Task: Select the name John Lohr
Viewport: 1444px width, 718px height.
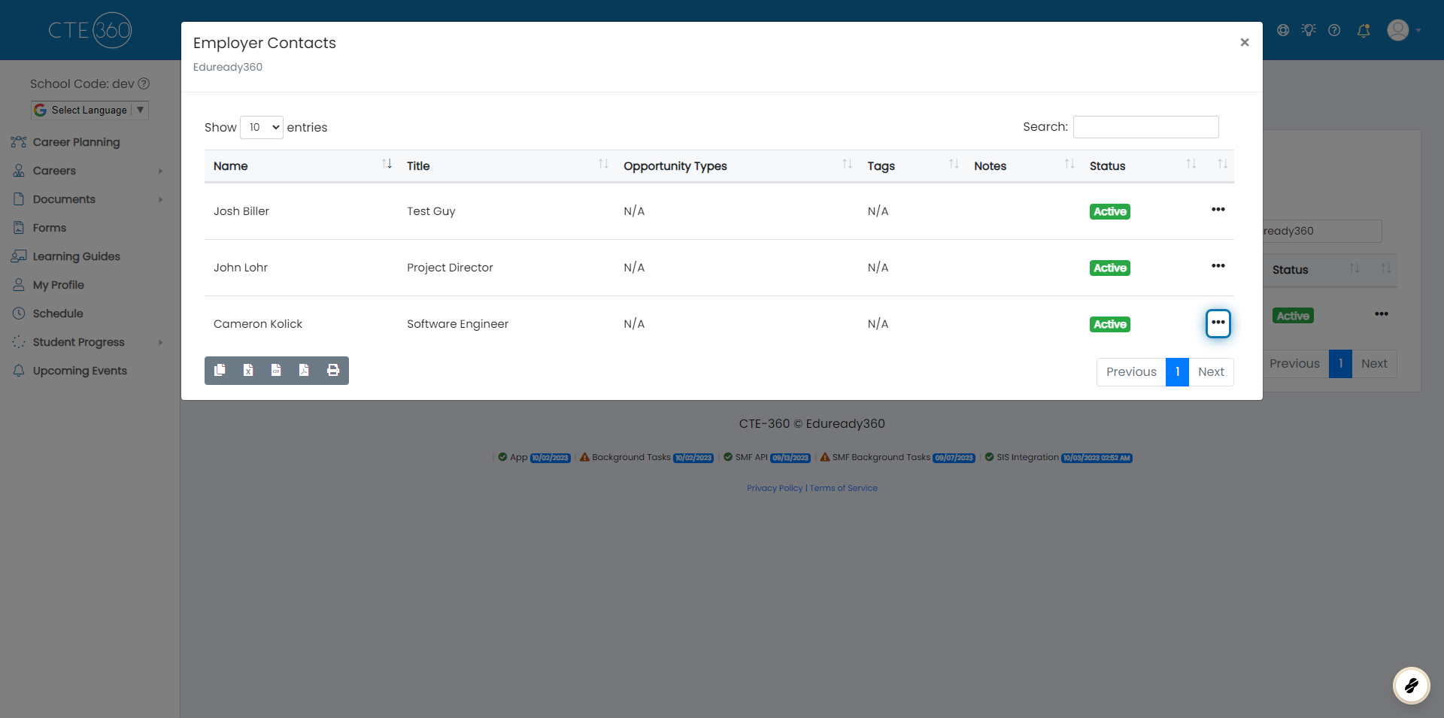Action: tap(241, 268)
